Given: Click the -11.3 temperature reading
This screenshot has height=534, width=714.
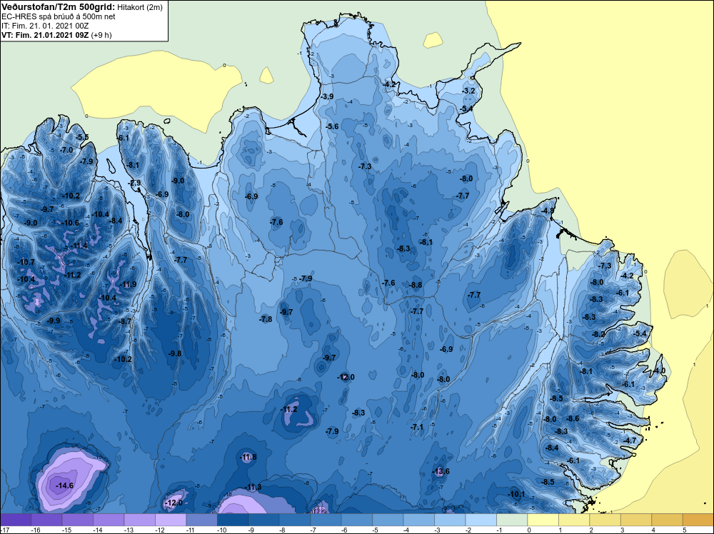Looking at the screenshot, I should 253,487.
